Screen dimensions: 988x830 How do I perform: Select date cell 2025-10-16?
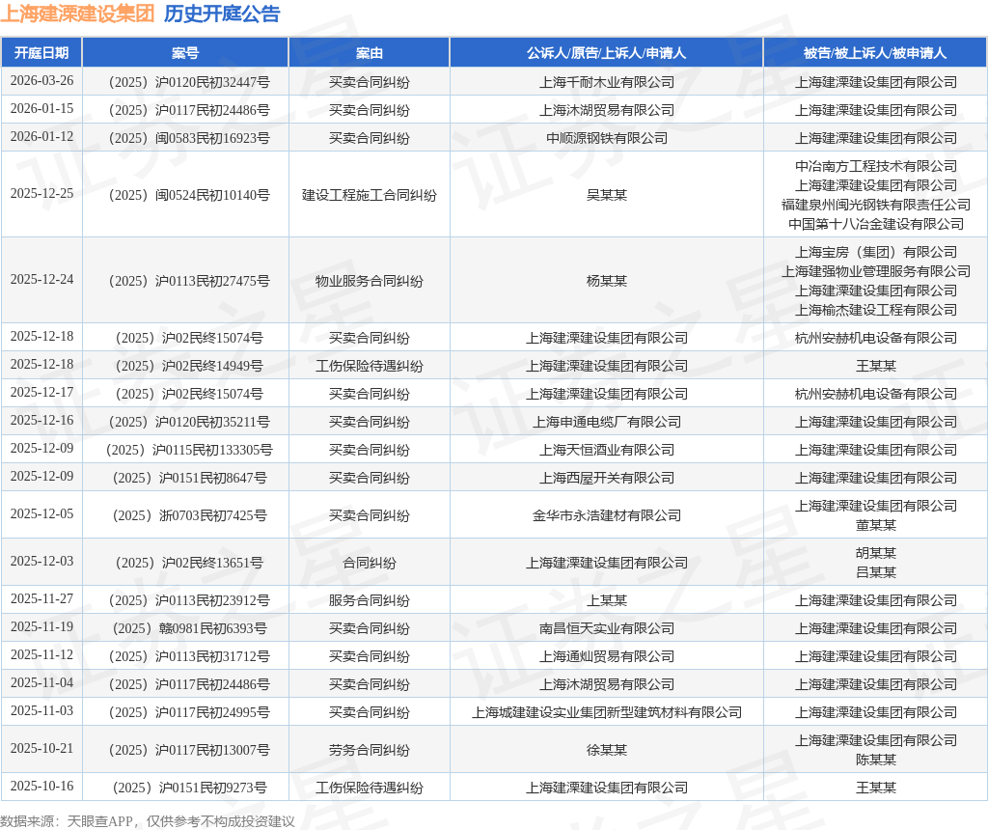pyautogui.click(x=41, y=787)
